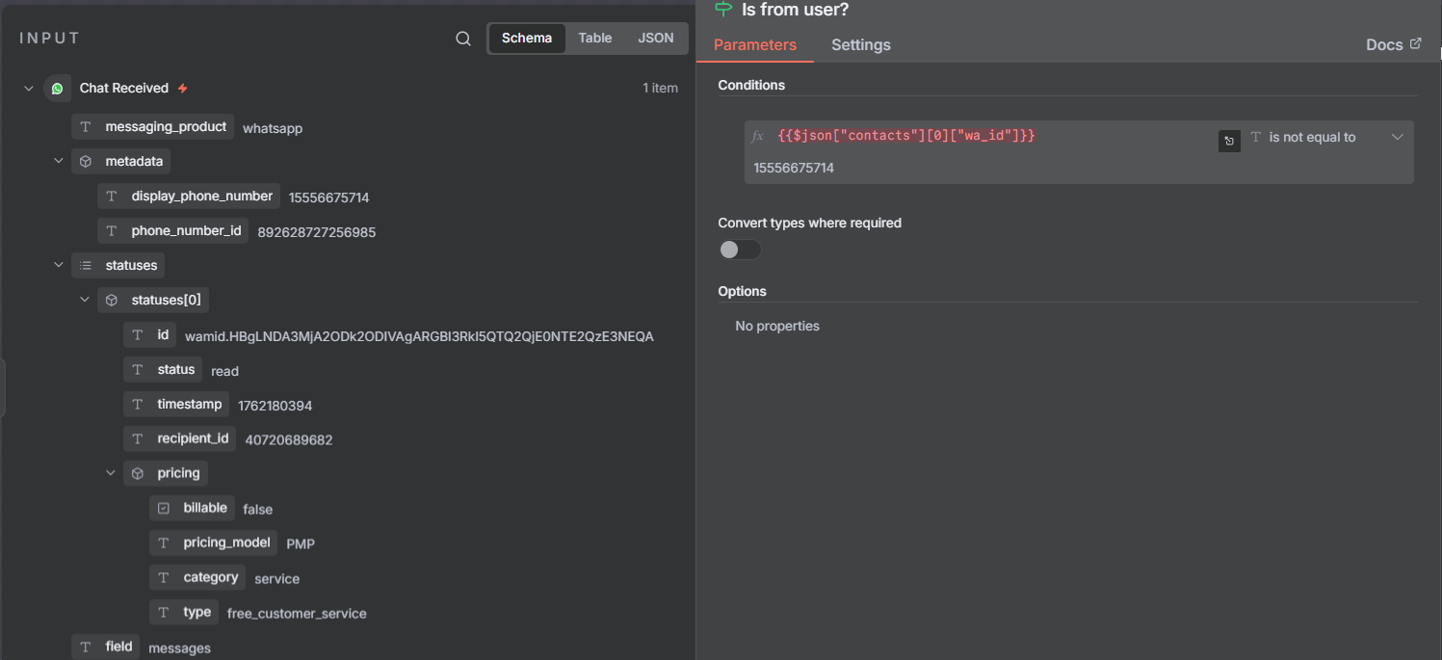This screenshot has width=1442, height=660.
Task: Click the boolean type icon for billable
Action: (x=164, y=509)
